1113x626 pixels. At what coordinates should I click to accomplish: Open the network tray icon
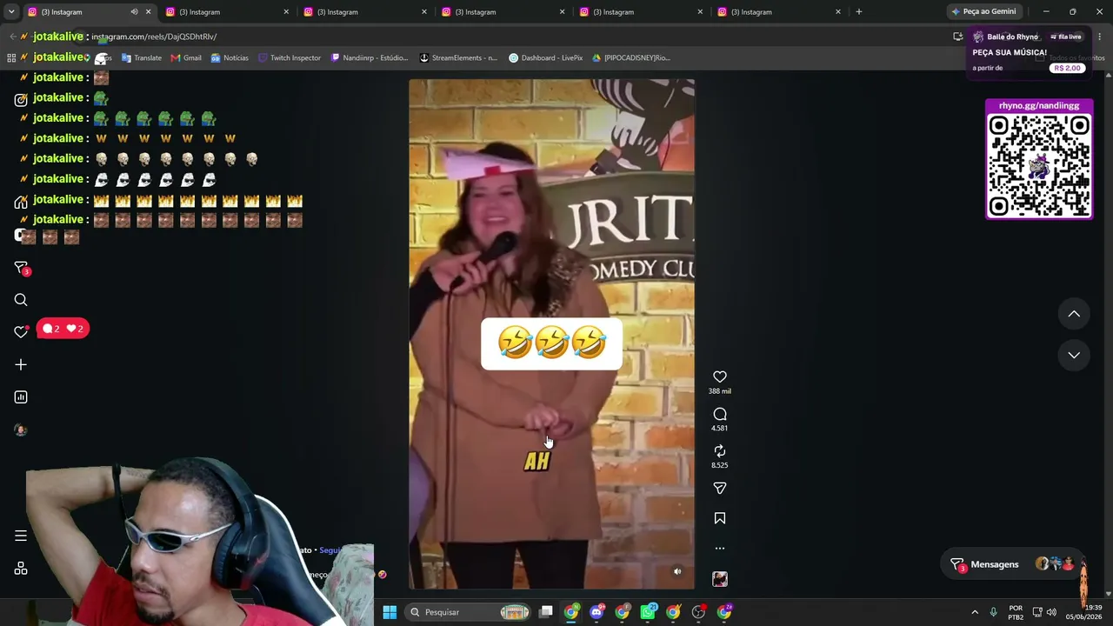point(1037,612)
